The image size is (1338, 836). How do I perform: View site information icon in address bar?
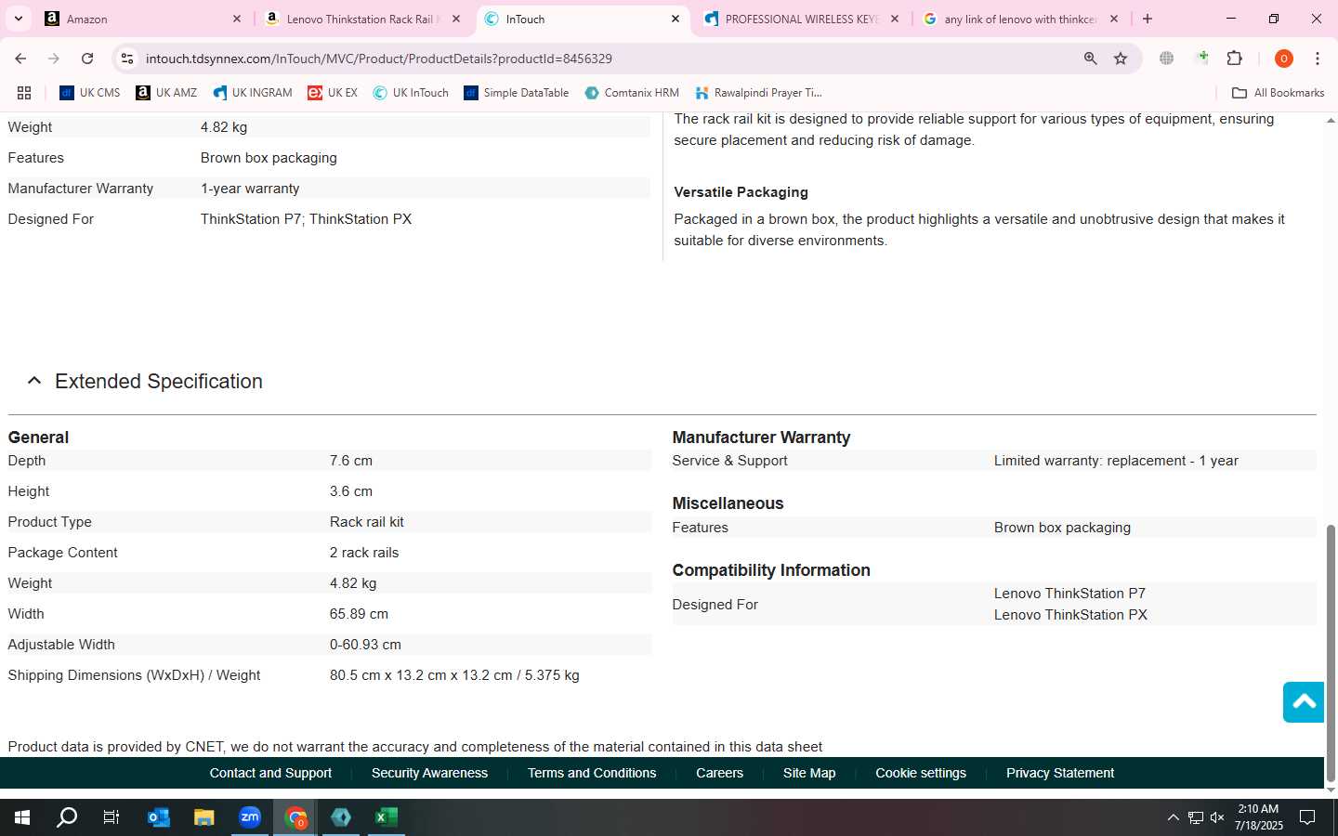pyautogui.click(x=127, y=59)
